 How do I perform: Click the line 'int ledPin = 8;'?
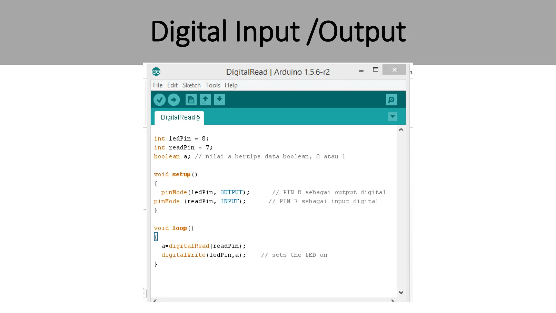[x=181, y=139]
